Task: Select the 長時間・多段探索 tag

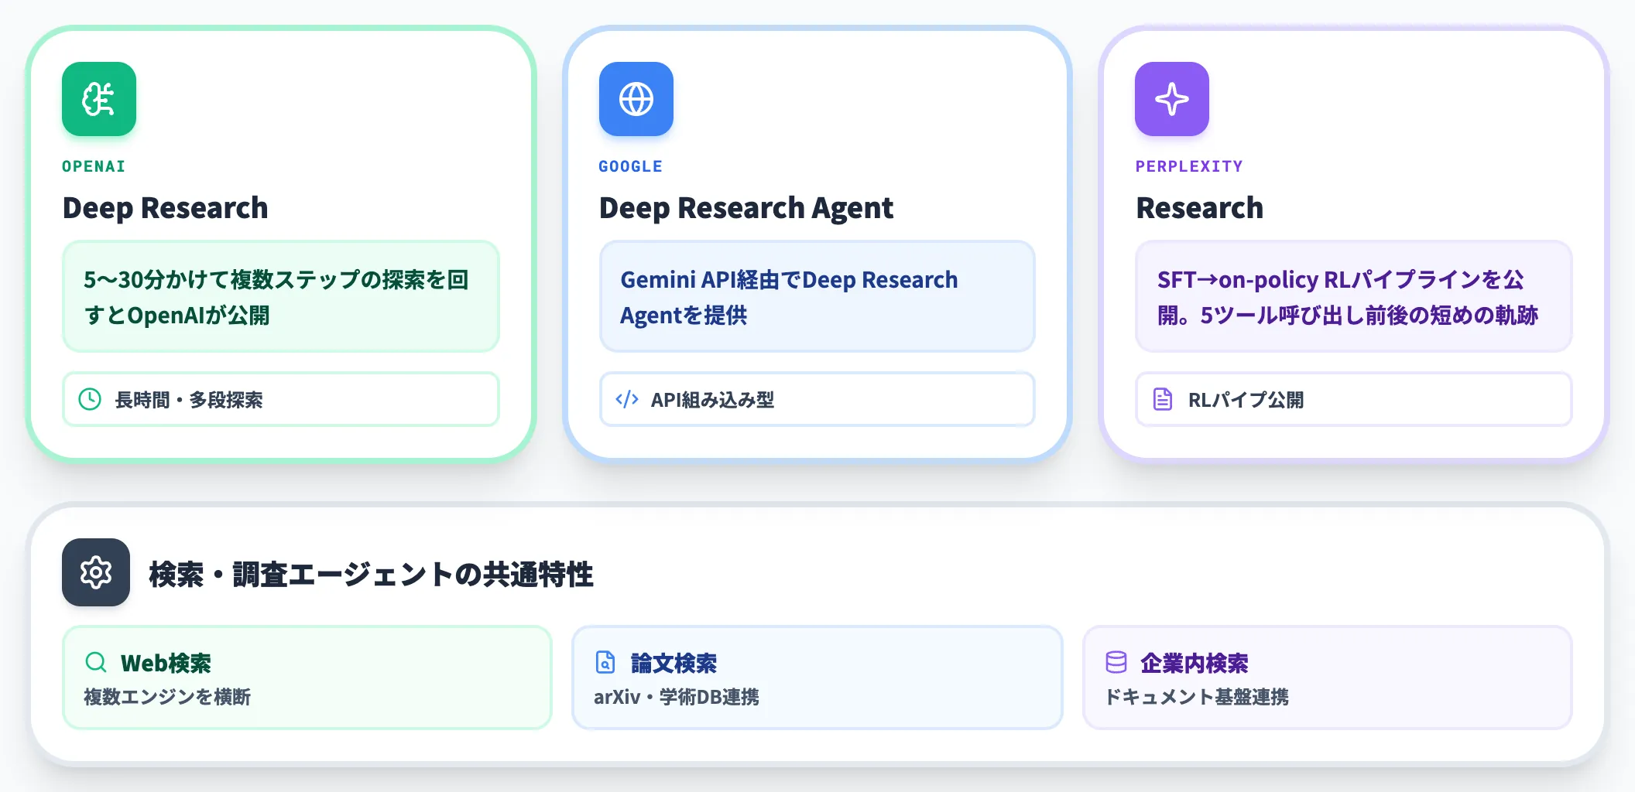Action: pos(281,399)
